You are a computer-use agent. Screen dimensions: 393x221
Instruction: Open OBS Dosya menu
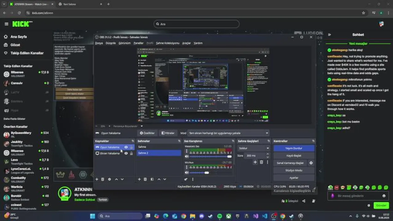coord(99,43)
